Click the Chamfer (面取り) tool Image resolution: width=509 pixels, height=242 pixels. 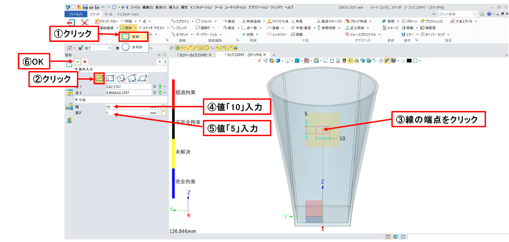[203, 28]
